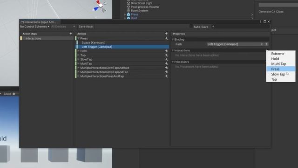Close the Input Actions editor window
Screen dimensions: 298x168
[269, 22]
